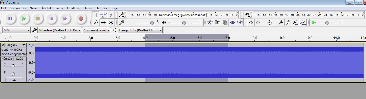The image size is (366, 99).
Task: Select the Time Shift tool
Action: click(103, 22)
